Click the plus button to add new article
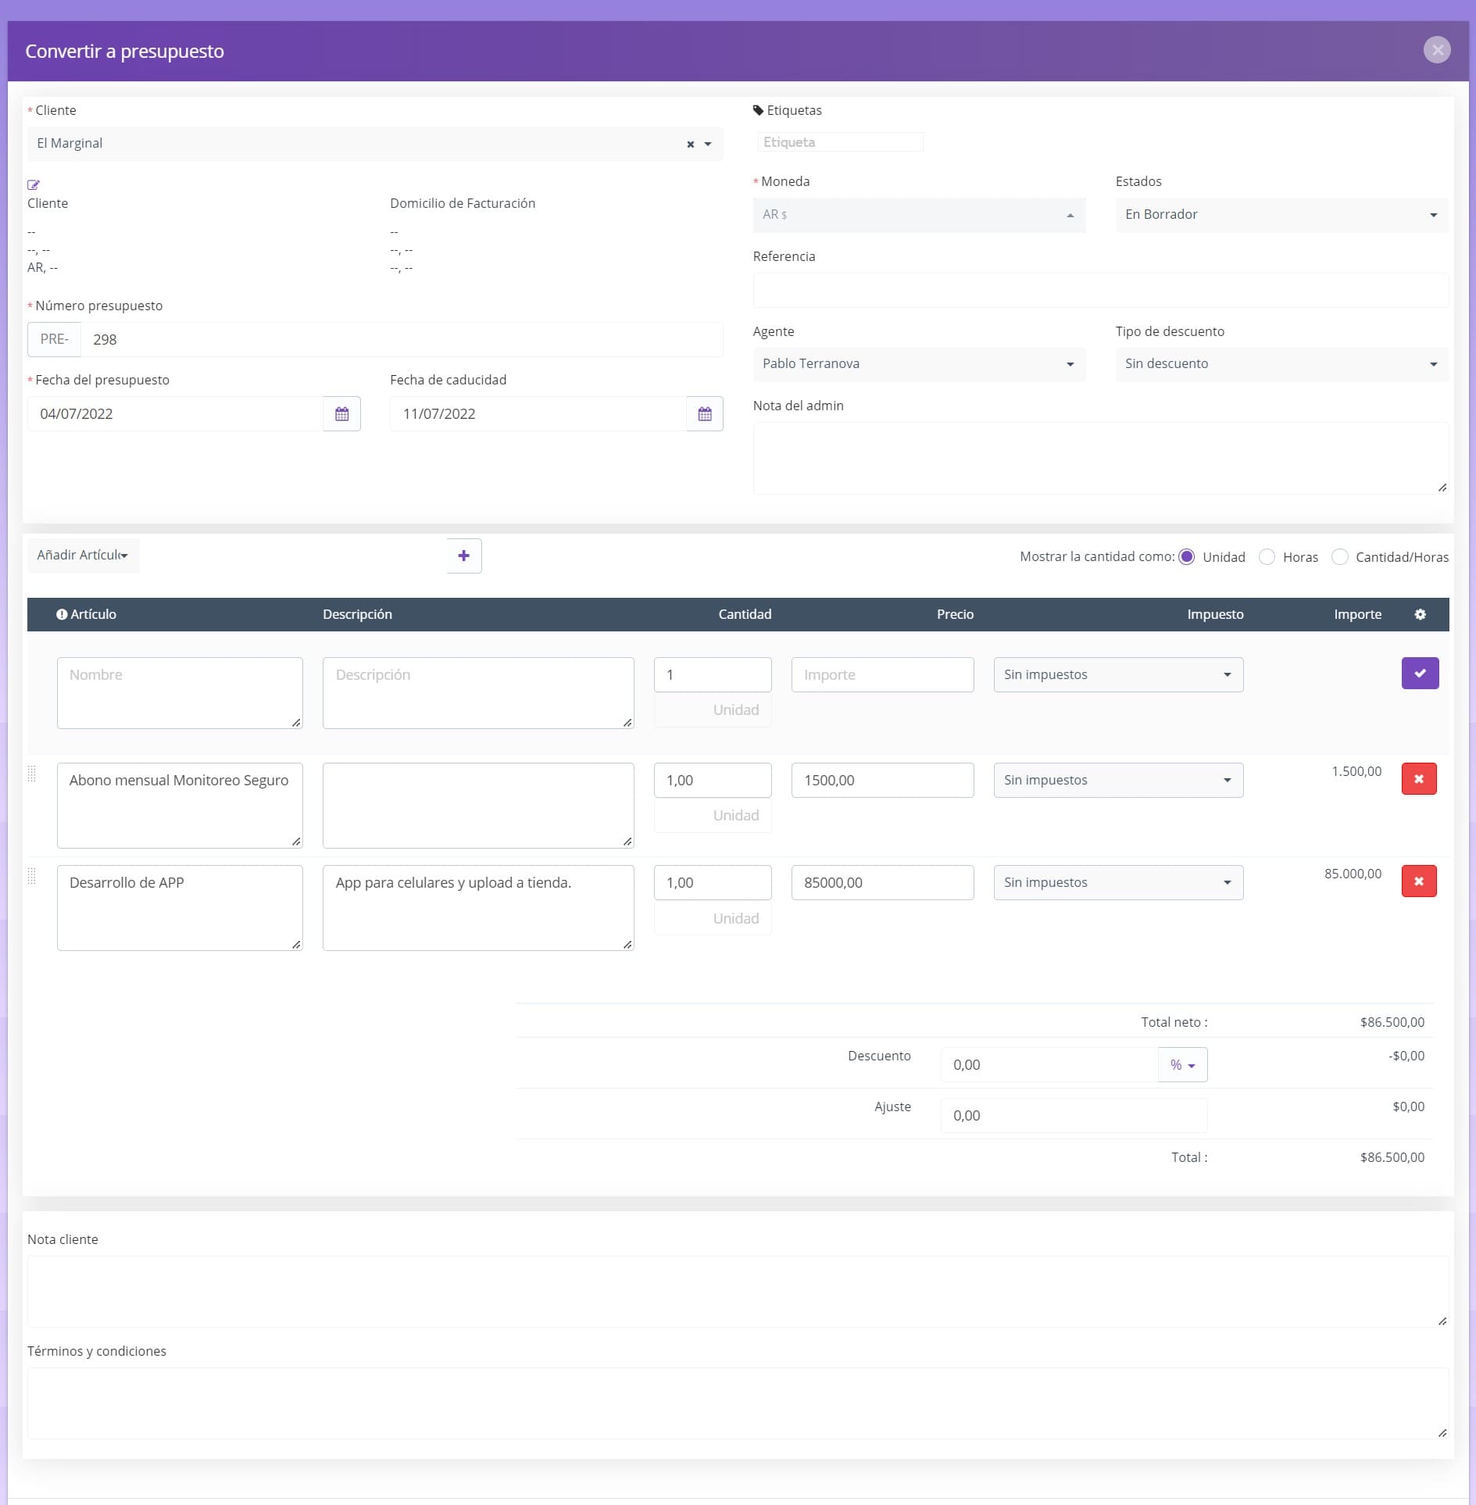1476x1505 pixels. tap(464, 556)
